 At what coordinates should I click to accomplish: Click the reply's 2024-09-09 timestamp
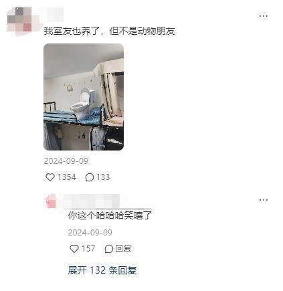click(90, 233)
